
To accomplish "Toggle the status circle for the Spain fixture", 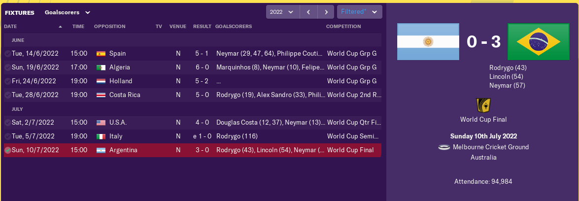I will (8, 54).
